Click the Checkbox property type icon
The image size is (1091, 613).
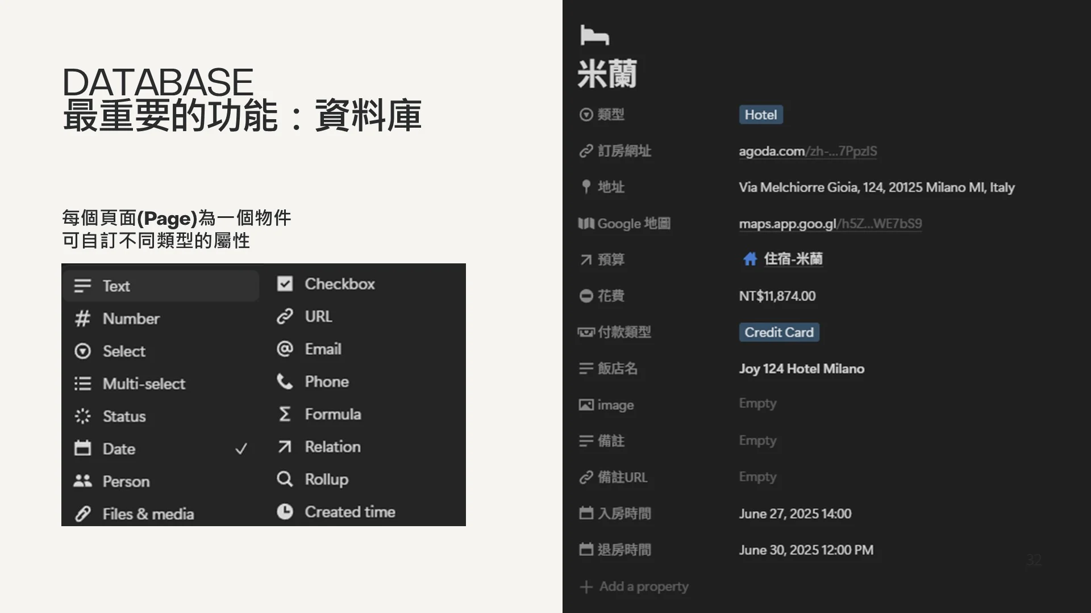(x=285, y=284)
